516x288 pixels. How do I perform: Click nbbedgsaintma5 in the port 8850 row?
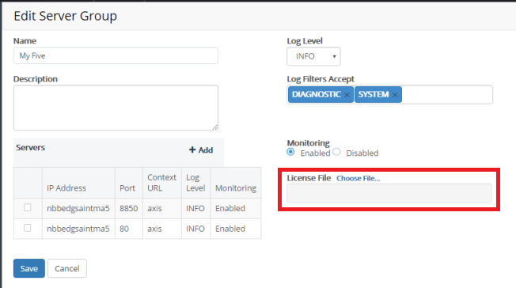pos(78,208)
